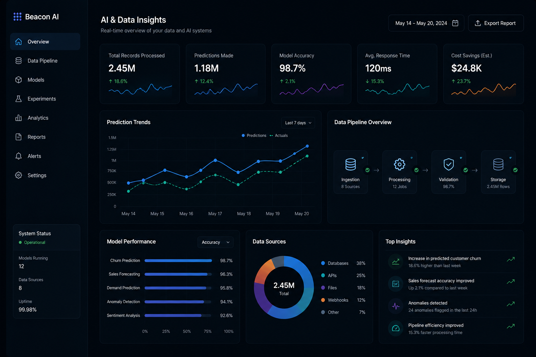Screen dimensions: 536x357
Task: Toggle Webhooks legend in Data Sources
Action: (343, 300)
